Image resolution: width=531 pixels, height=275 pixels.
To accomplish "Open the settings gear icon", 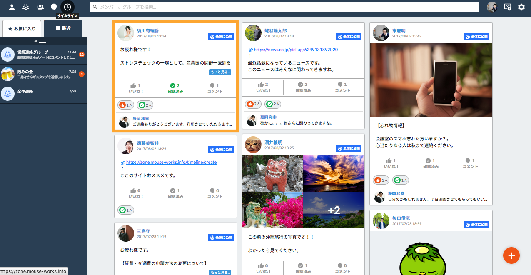I will (x=521, y=7).
